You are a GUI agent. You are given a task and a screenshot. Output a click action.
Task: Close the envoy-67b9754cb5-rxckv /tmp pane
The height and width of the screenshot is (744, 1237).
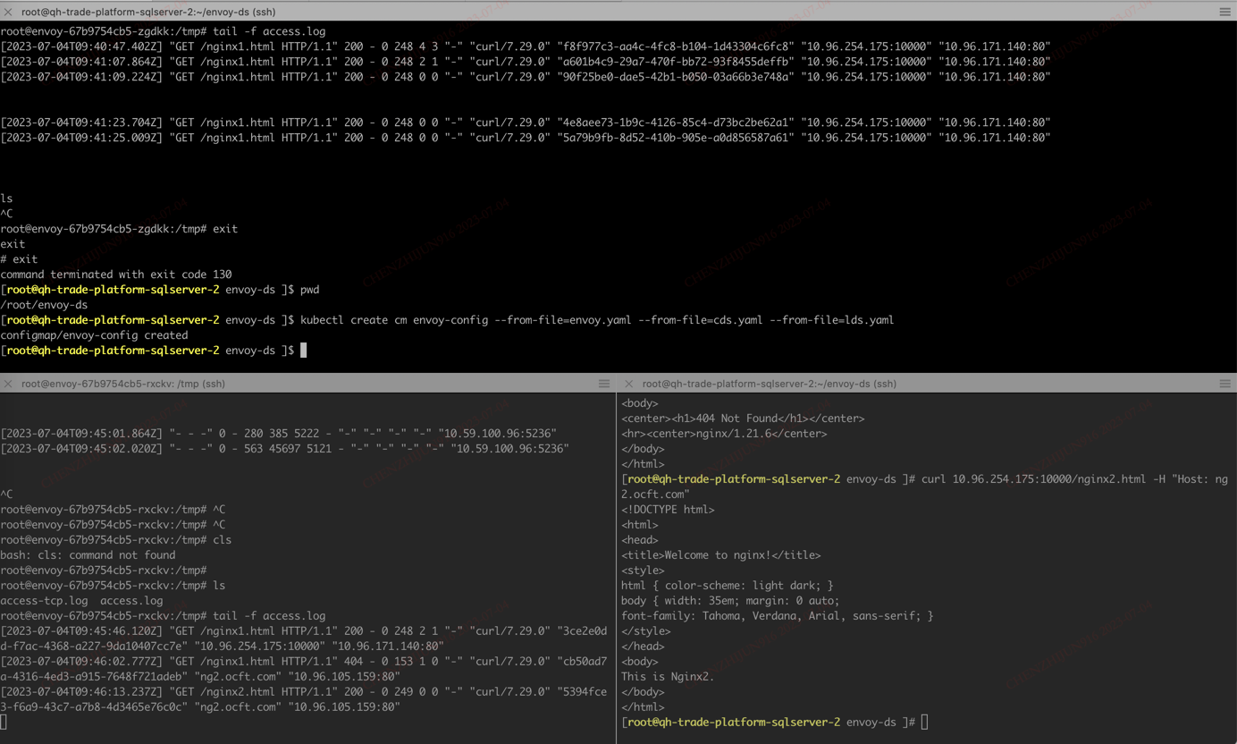pos(8,384)
